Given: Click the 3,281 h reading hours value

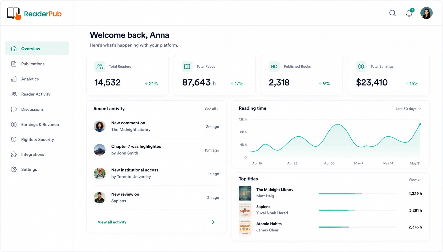Looking at the screenshot, I should click(415, 210).
